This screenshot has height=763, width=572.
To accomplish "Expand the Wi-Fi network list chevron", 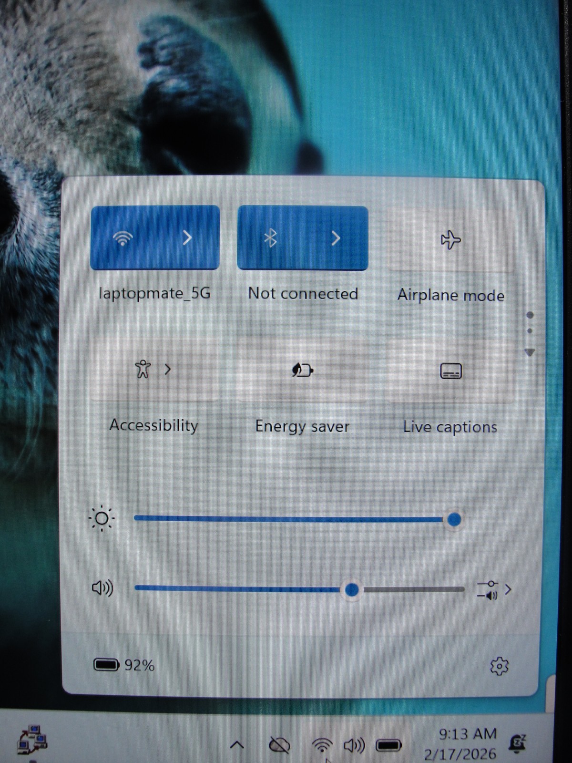I will (x=187, y=237).
